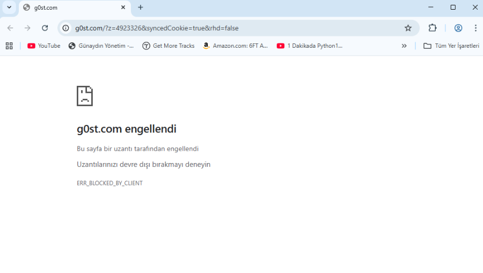Click 'Bu sayfa bir uzantı tarafından engellendi' text
The width and height of the screenshot is (483, 273).
coord(138,149)
